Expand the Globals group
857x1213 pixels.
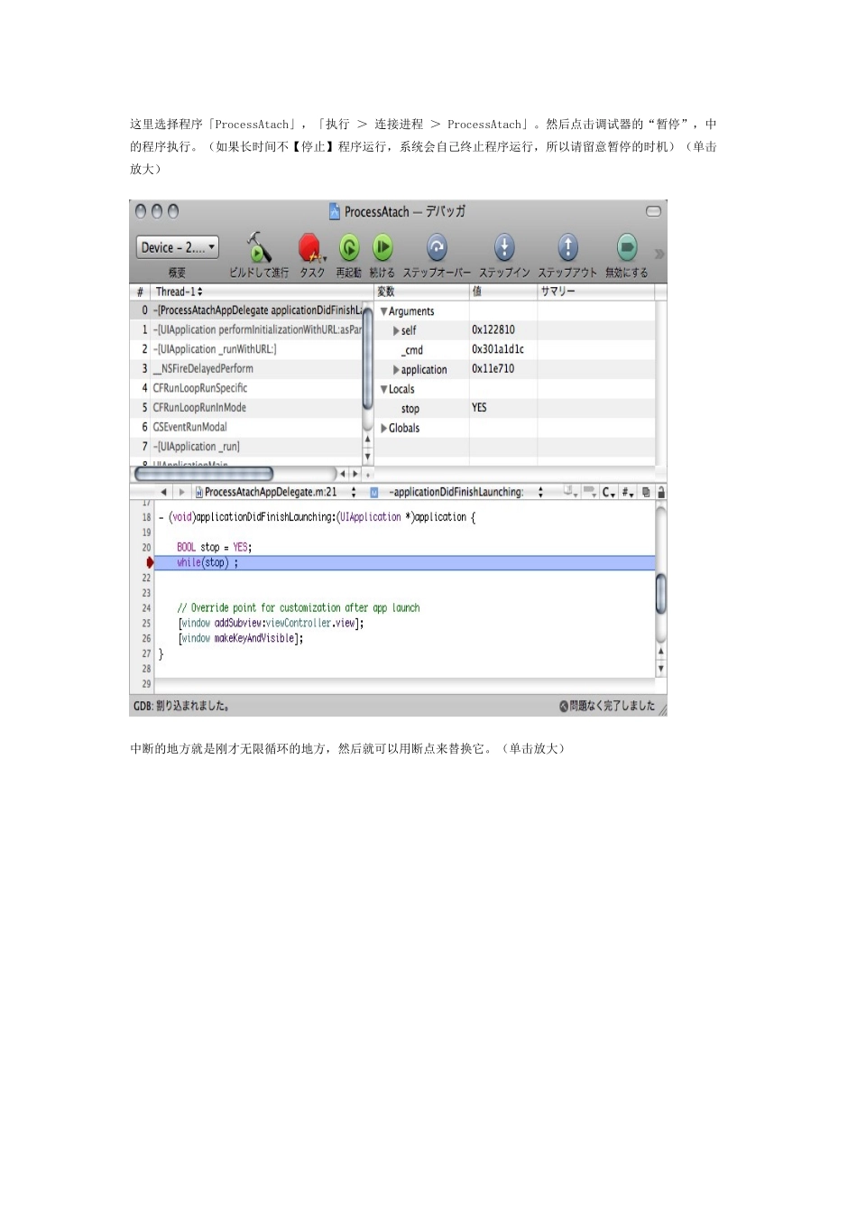[x=384, y=429]
